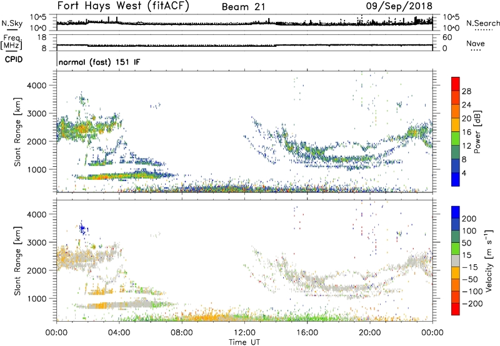The image size is (500, 346).
Task: Click the power color bar green 12 dB segment
Action: coord(456,138)
